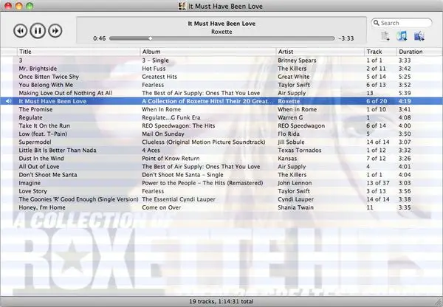443x307 pixels.
Task: Click the add files to playlist icon
Action: (385, 36)
